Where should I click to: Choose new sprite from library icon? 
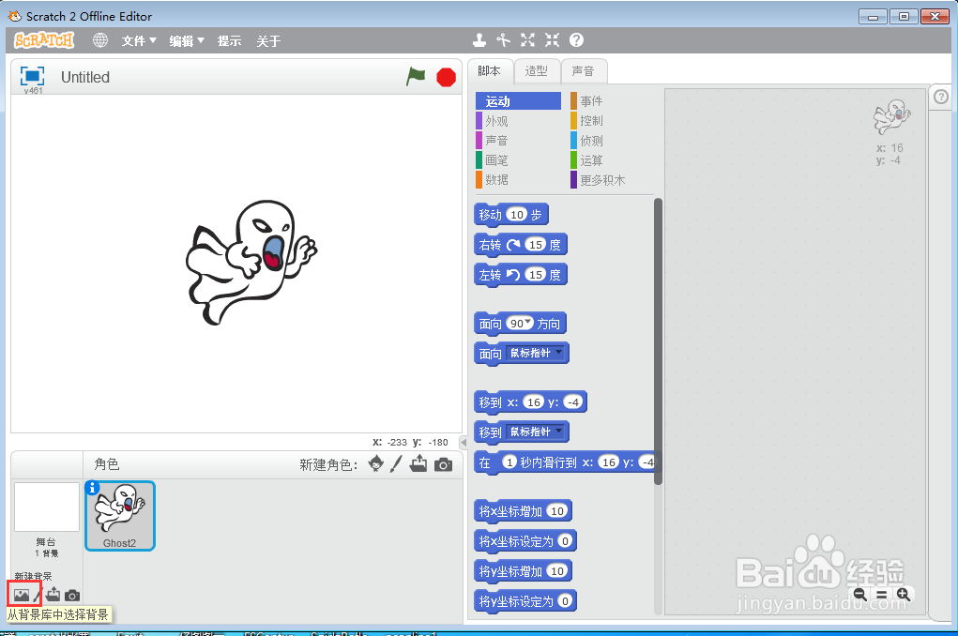[376, 463]
